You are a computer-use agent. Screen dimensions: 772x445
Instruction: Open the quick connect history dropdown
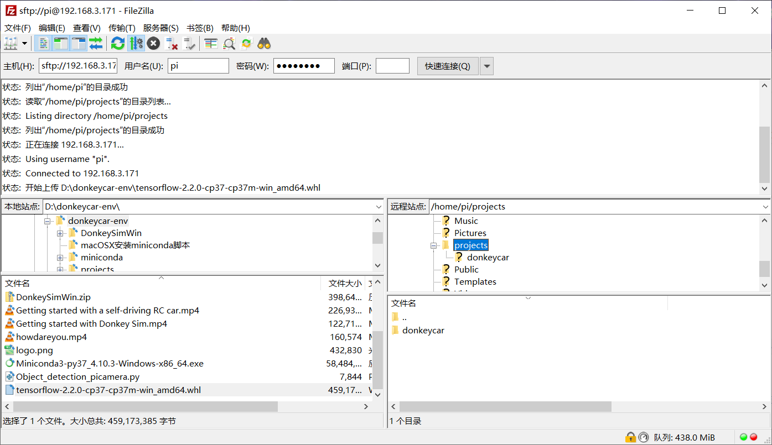click(x=487, y=66)
